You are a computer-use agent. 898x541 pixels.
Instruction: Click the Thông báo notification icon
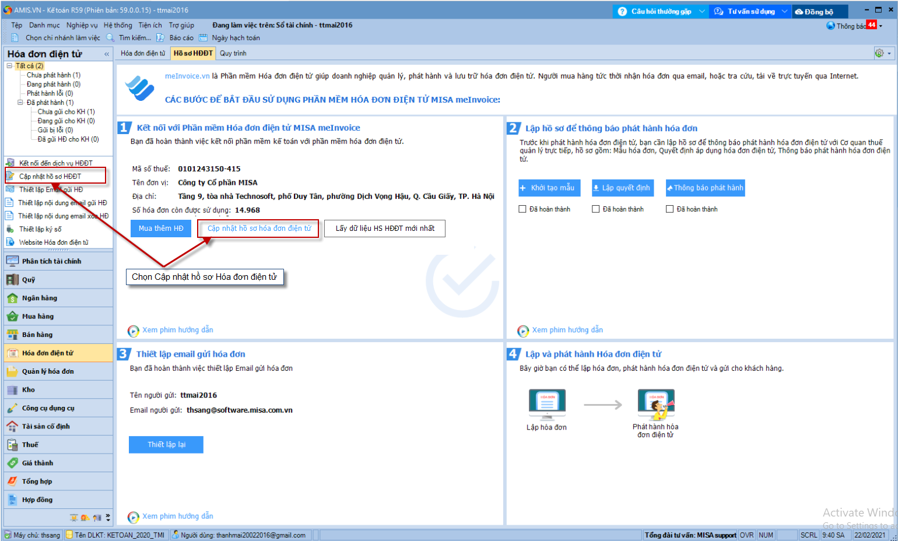click(x=831, y=26)
